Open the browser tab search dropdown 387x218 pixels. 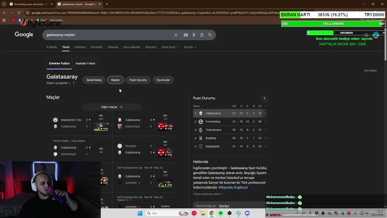coord(4,4)
